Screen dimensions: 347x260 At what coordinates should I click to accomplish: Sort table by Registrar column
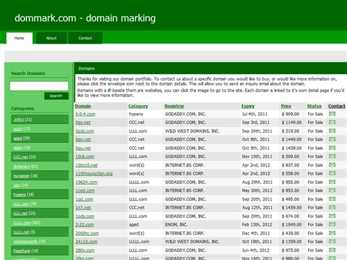click(174, 106)
